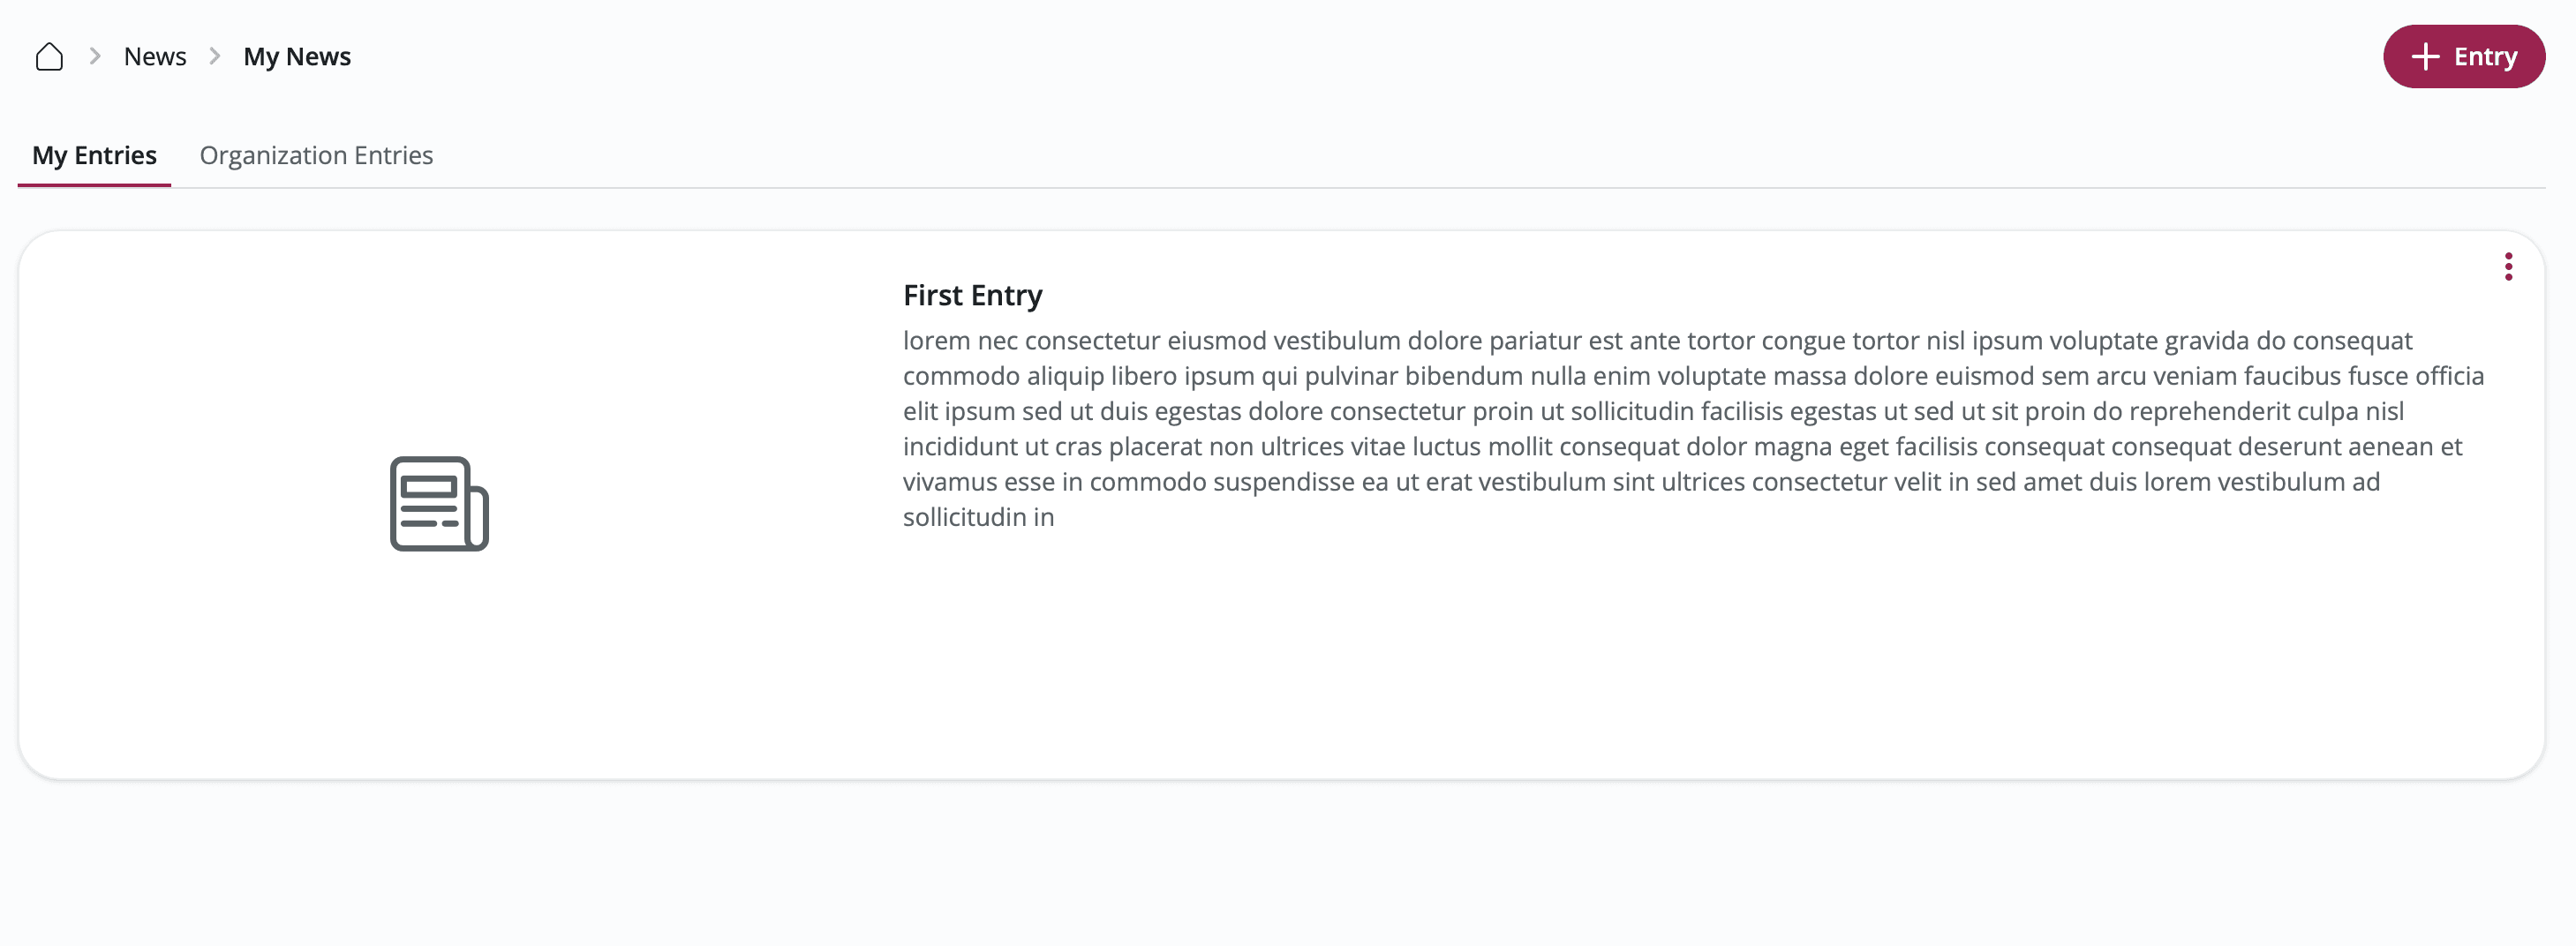This screenshot has width=2576, height=946.
Task: Click the word "Entry" on the red button
Action: [2485, 57]
